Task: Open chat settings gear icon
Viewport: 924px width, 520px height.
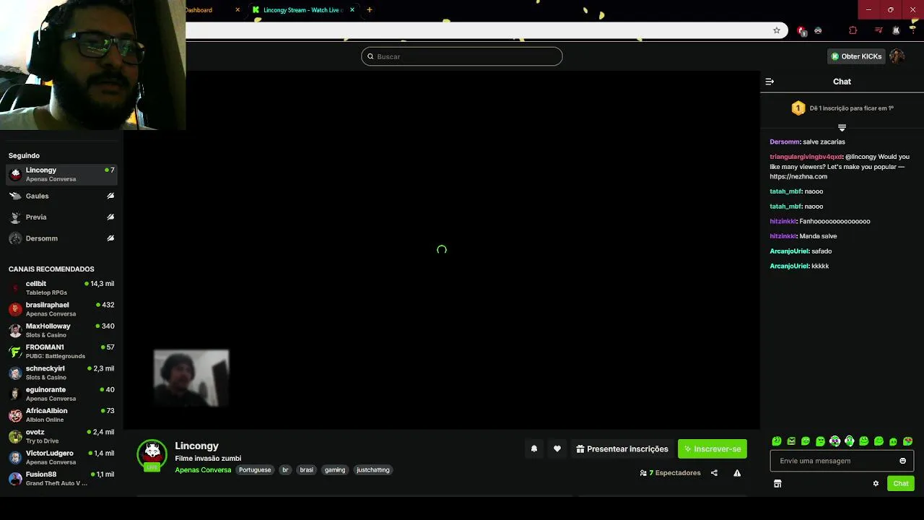Action: pyautogui.click(x=876, y=484)
